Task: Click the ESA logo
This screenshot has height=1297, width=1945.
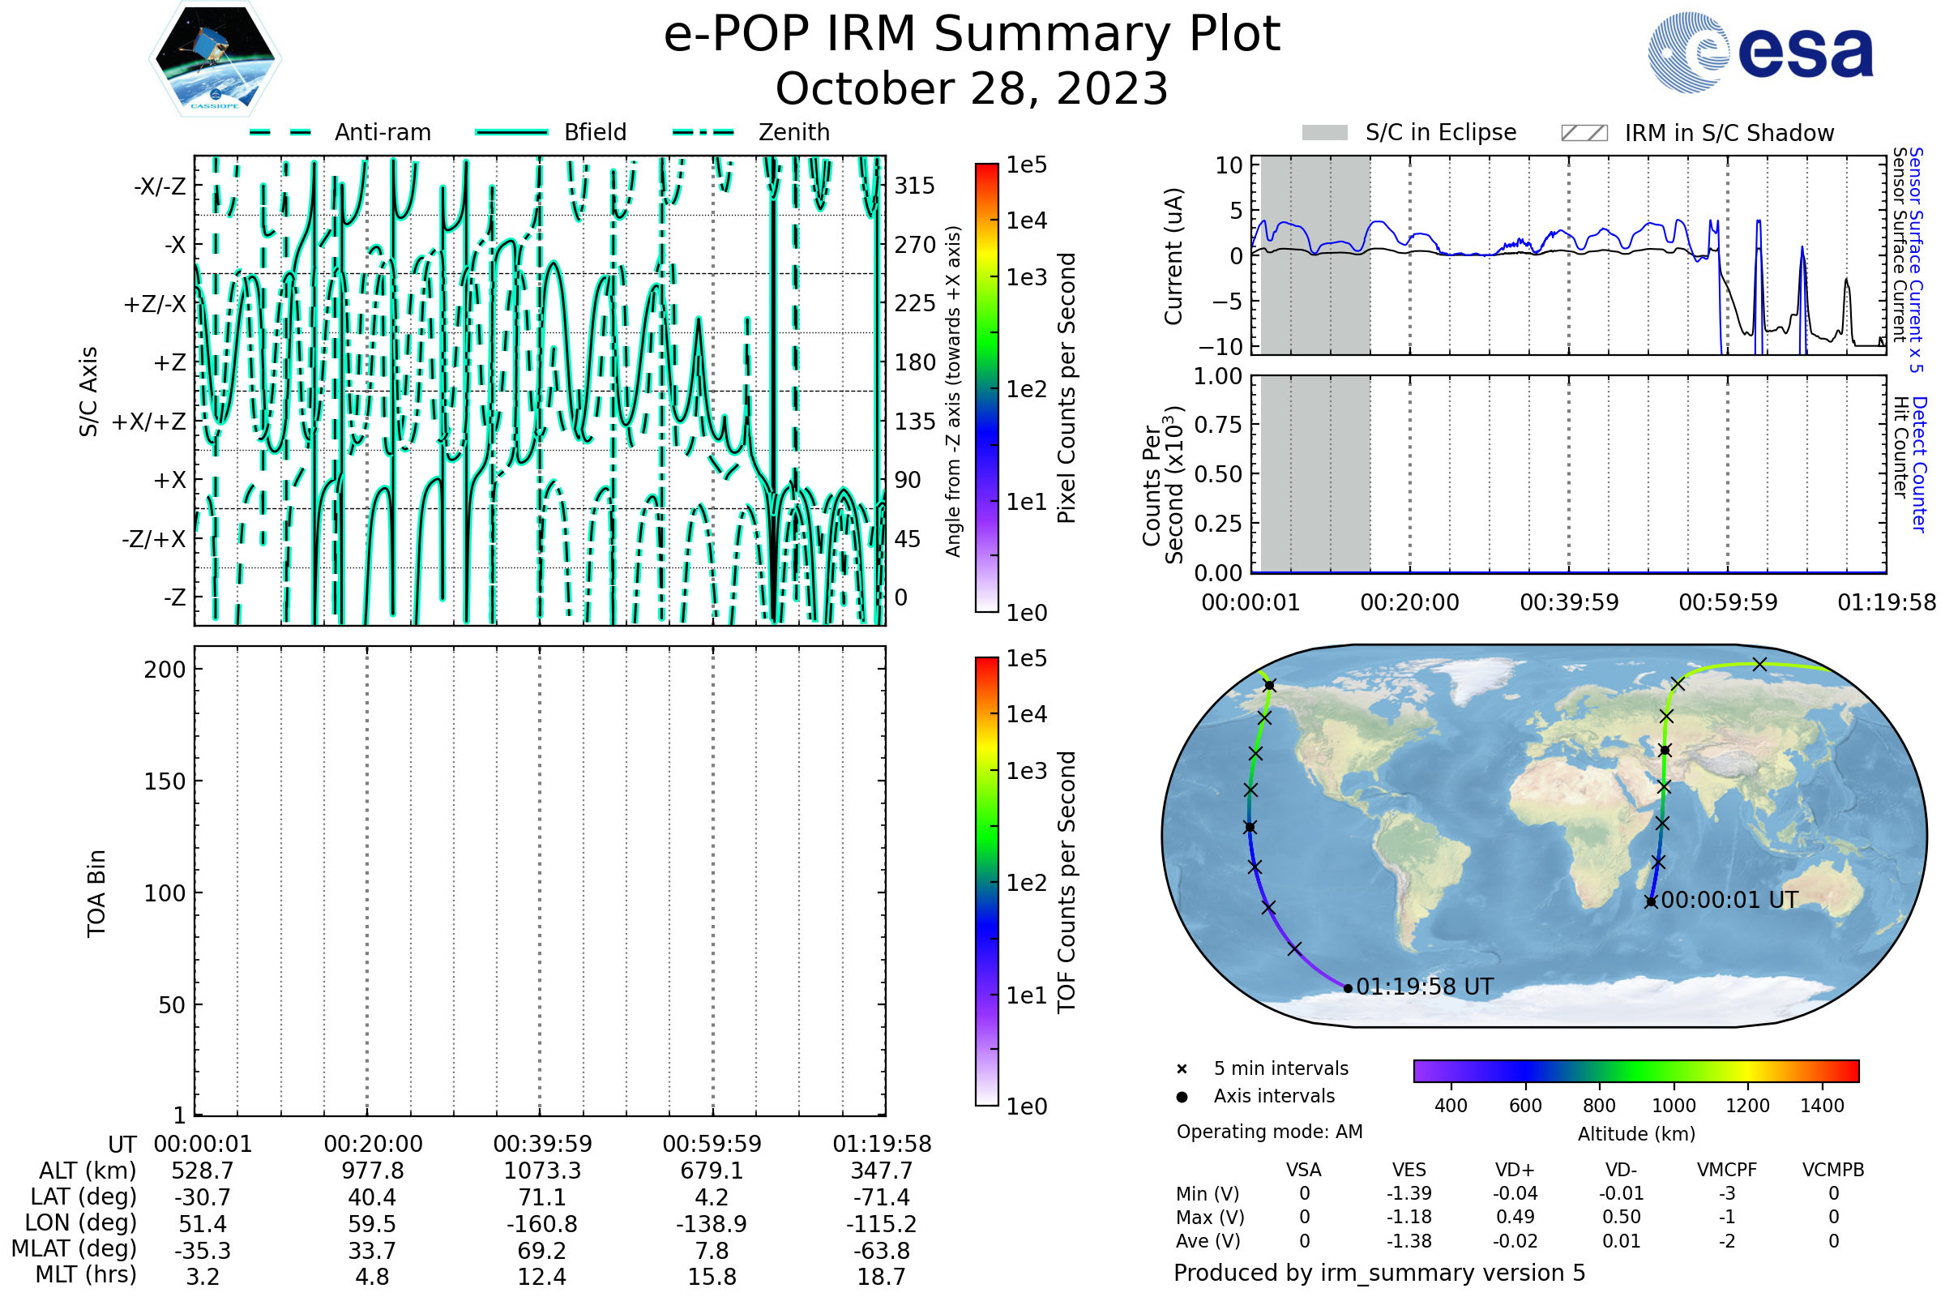Action: click(x=1759, y=53)
